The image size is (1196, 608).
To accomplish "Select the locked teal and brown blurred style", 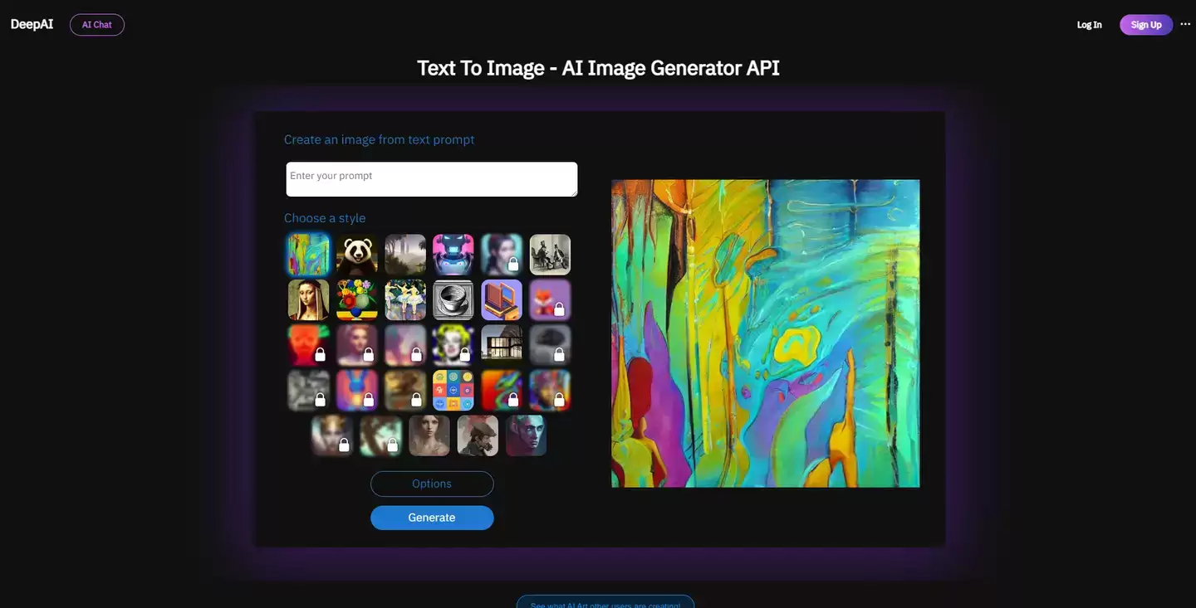I will tap(381, 435).
